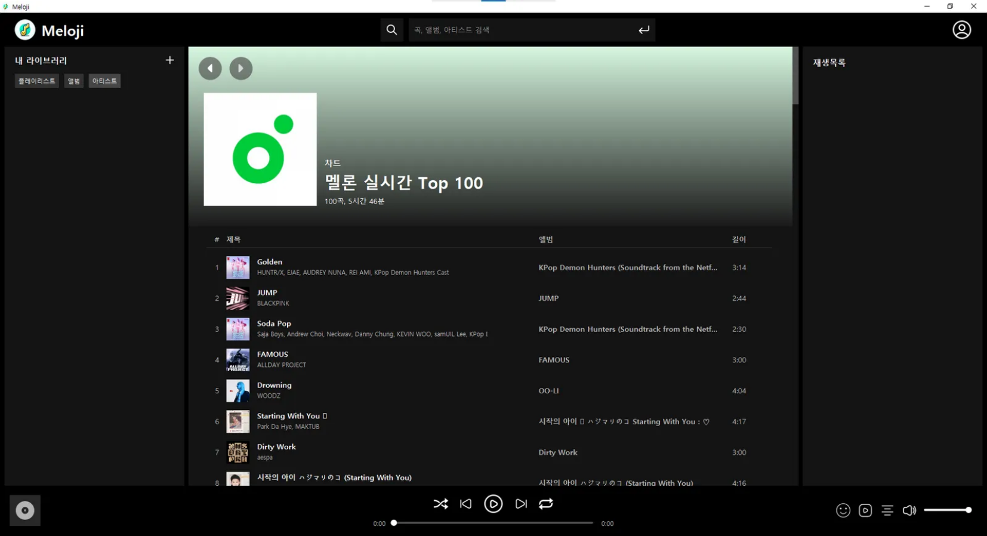Viewport: 987px width, 536px height.
Task: Focus the song search input field
Action: pyautogui.click(x=522, y=30)
